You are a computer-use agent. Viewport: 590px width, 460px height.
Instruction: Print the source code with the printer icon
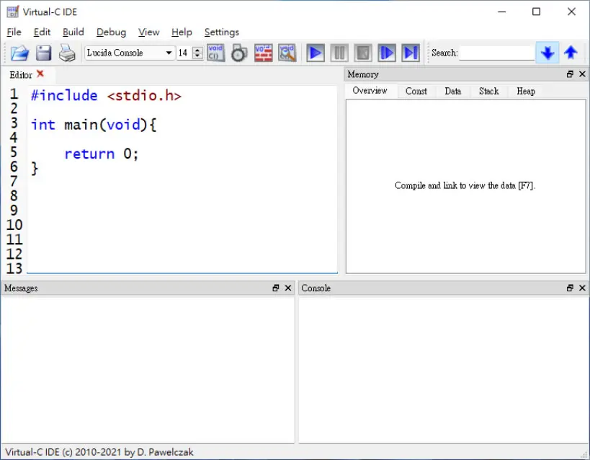coord(67,53)
